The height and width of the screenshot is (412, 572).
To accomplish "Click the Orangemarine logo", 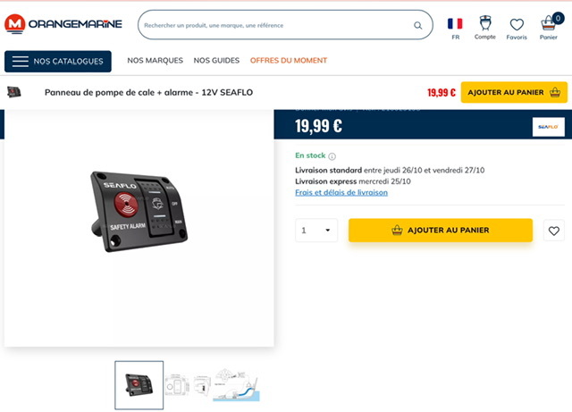I will tap(63, 24).
